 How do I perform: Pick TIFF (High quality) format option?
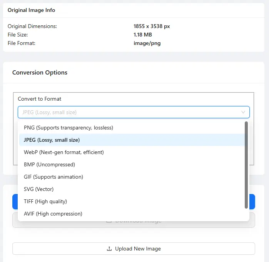point(45,201)
